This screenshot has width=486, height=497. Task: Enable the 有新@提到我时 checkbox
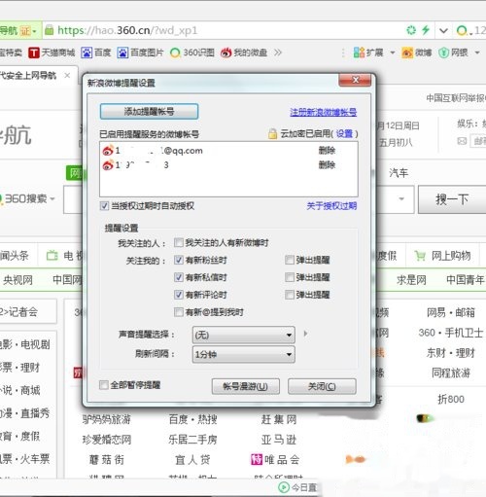click(179, 312)
